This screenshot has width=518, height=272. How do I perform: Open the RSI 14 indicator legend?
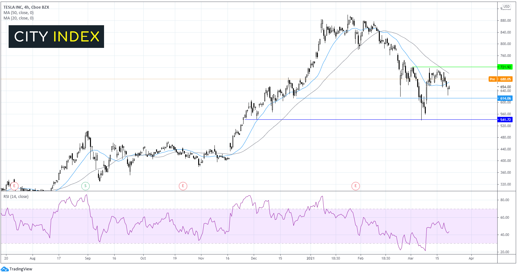[x=16, y=197]
